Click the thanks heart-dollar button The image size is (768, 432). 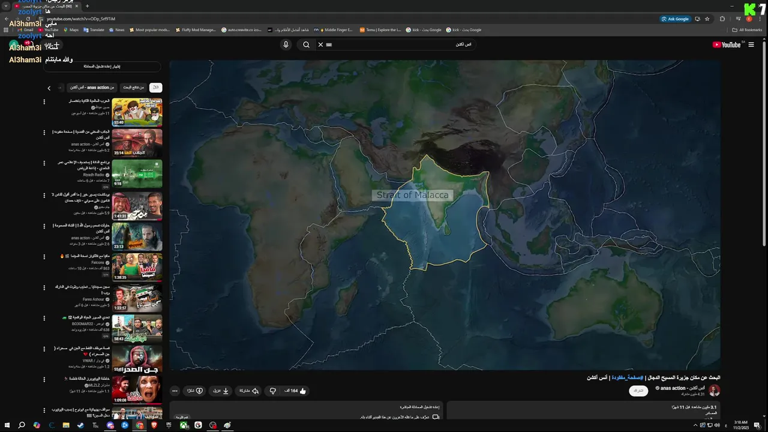195,391
